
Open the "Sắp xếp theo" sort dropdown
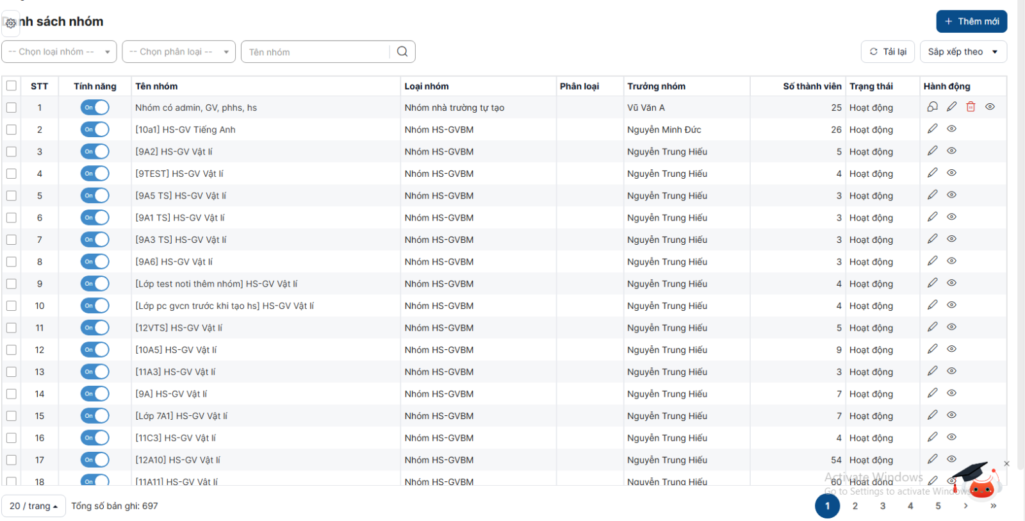pyautogui.click(x=963, y=52)
